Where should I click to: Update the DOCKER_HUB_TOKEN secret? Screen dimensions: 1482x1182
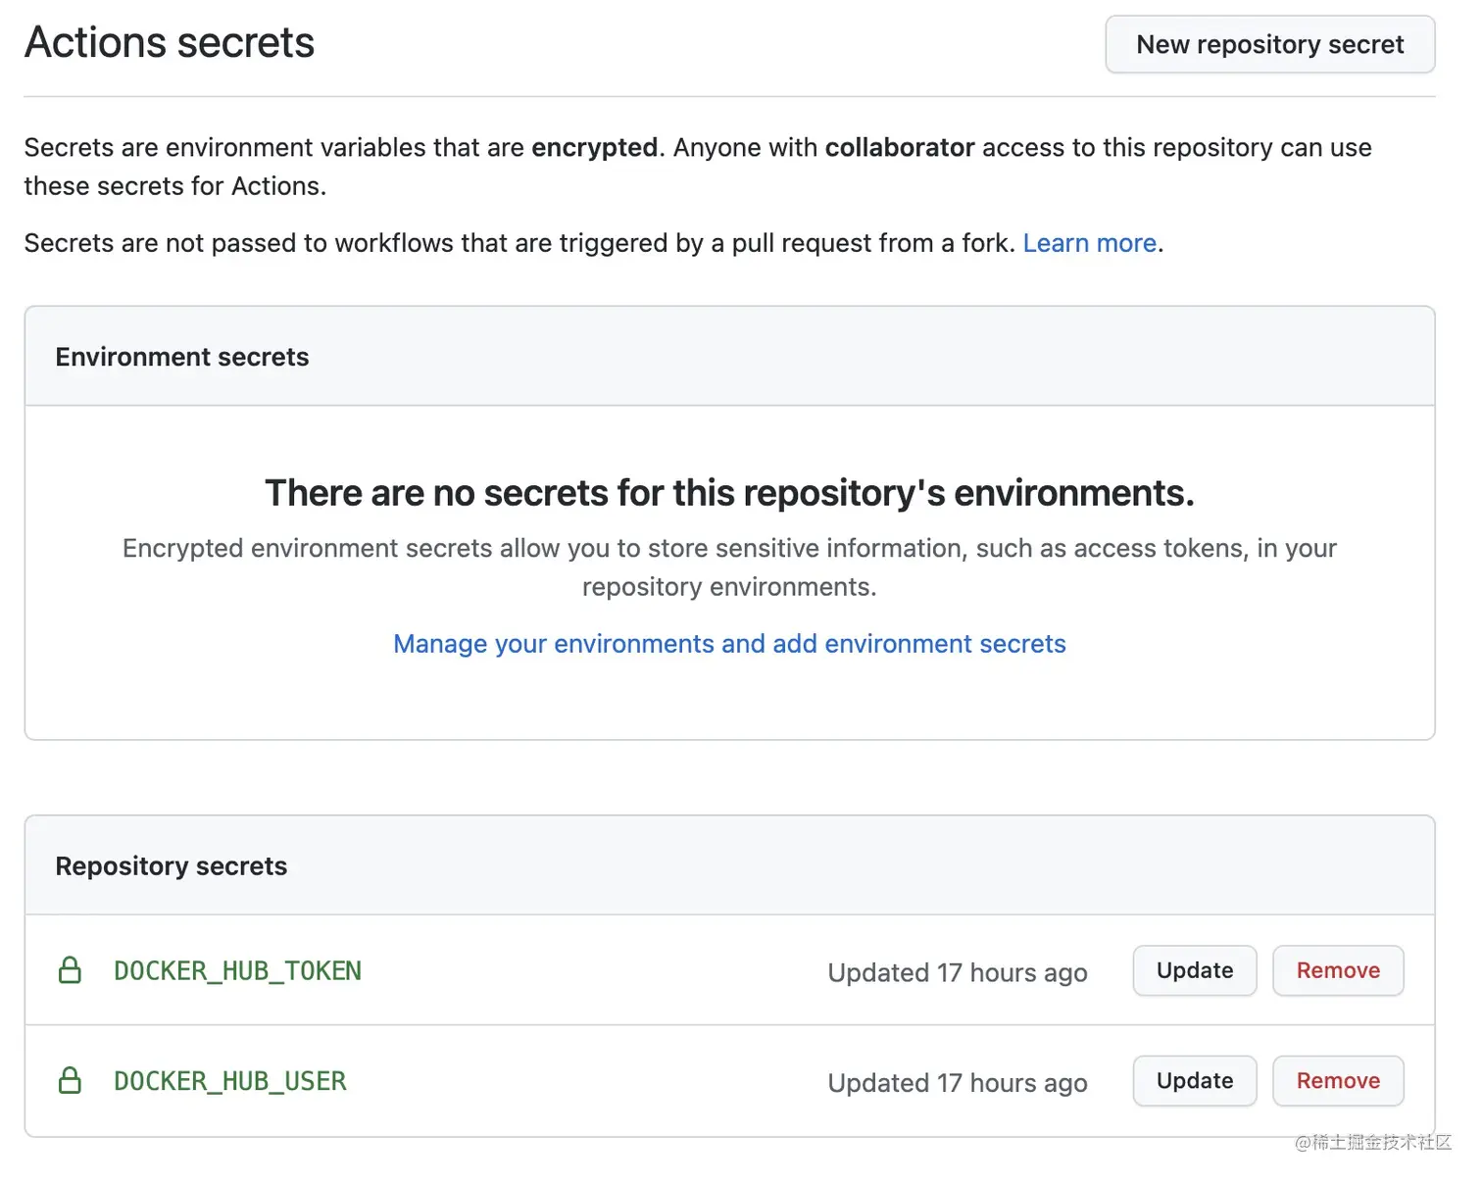(1194, 970)
